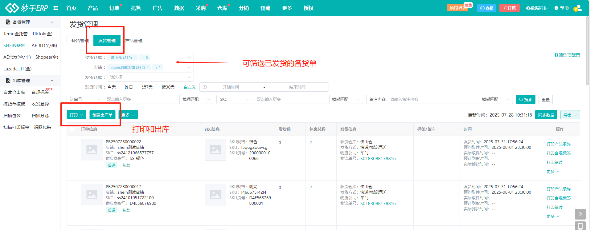Open the 订单号 field type dropdown

click(x=85, y=99)
